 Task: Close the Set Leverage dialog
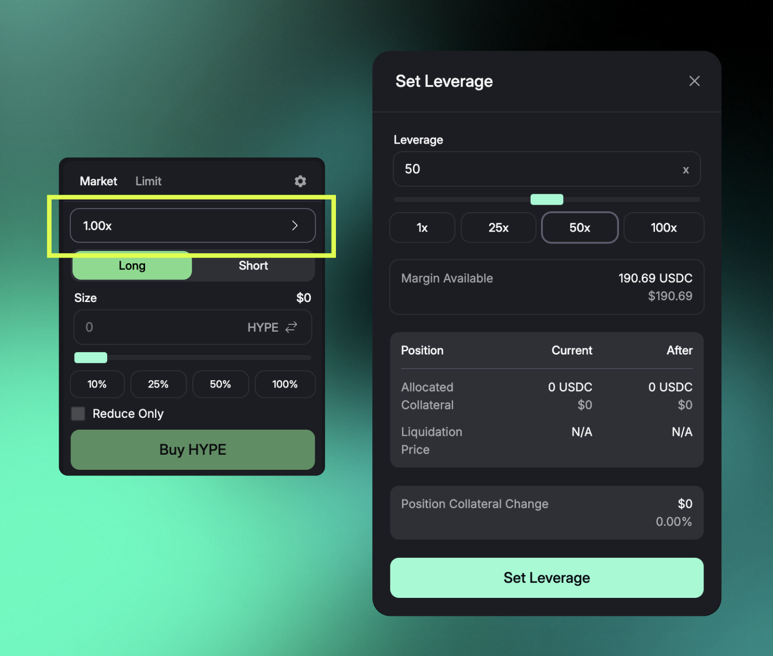click(694, 81)
